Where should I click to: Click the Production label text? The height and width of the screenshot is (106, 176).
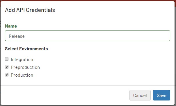[x=22, y=75]
